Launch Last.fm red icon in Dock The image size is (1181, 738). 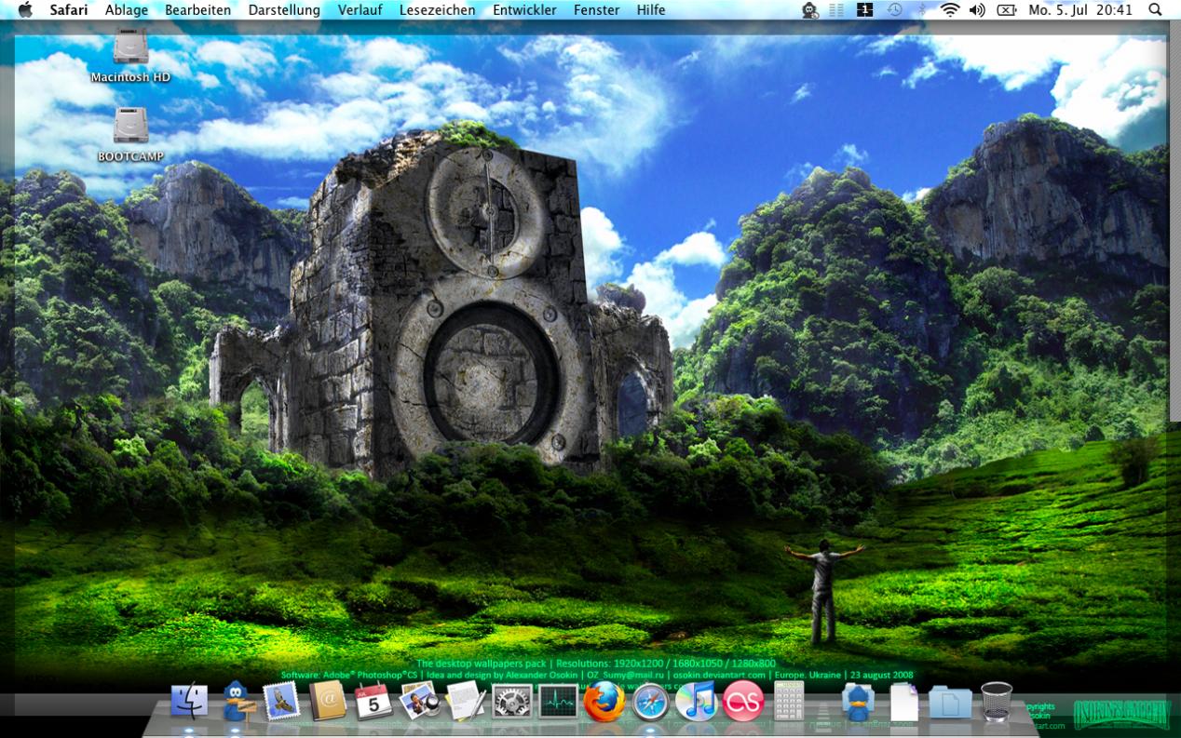point(742,702)
